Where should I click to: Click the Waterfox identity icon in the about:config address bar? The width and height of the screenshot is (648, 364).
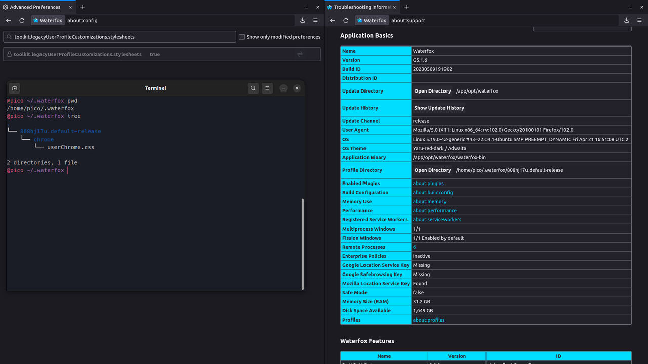pyautogui.click(x=48, y=20)
